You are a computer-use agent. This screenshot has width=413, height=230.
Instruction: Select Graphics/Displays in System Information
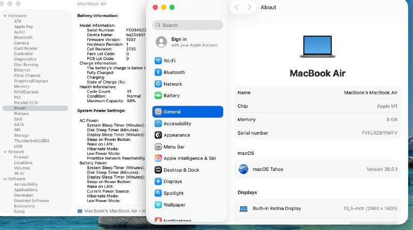[31, 81]
